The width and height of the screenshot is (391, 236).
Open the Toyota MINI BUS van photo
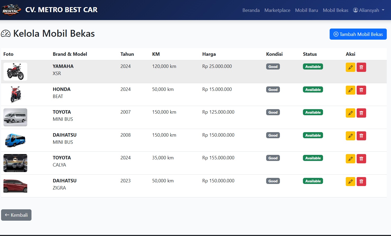(x=15, y=117)
